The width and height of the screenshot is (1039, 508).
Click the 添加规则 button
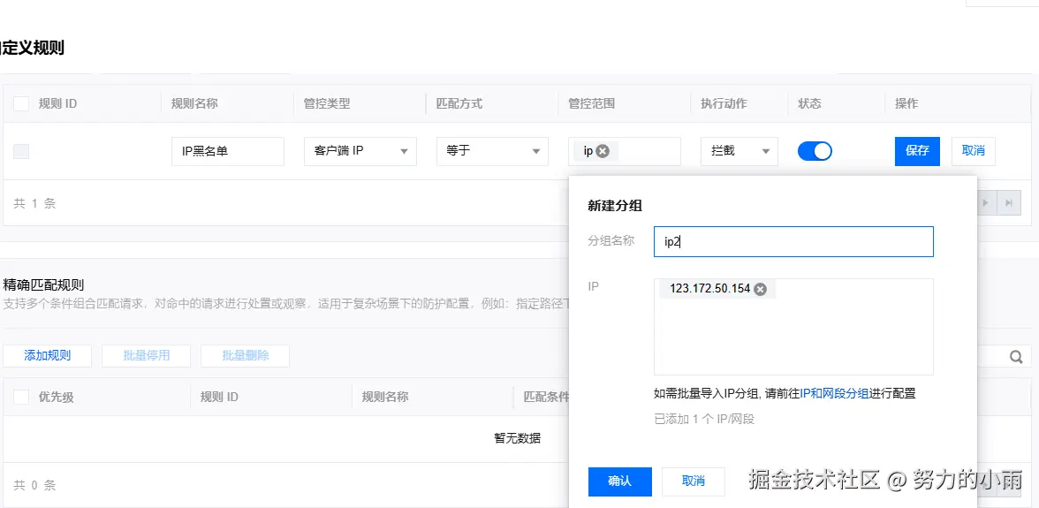tap(47, 356)
